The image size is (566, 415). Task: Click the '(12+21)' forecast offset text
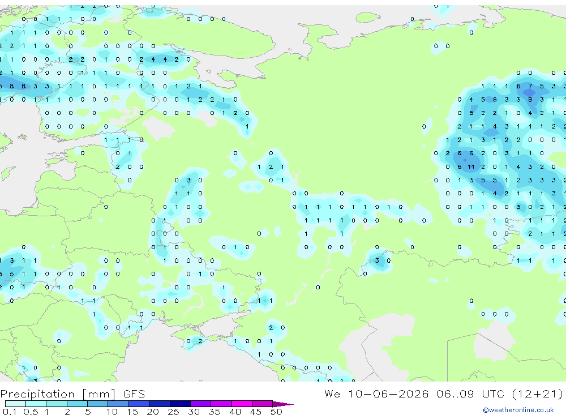pos(537,394)
